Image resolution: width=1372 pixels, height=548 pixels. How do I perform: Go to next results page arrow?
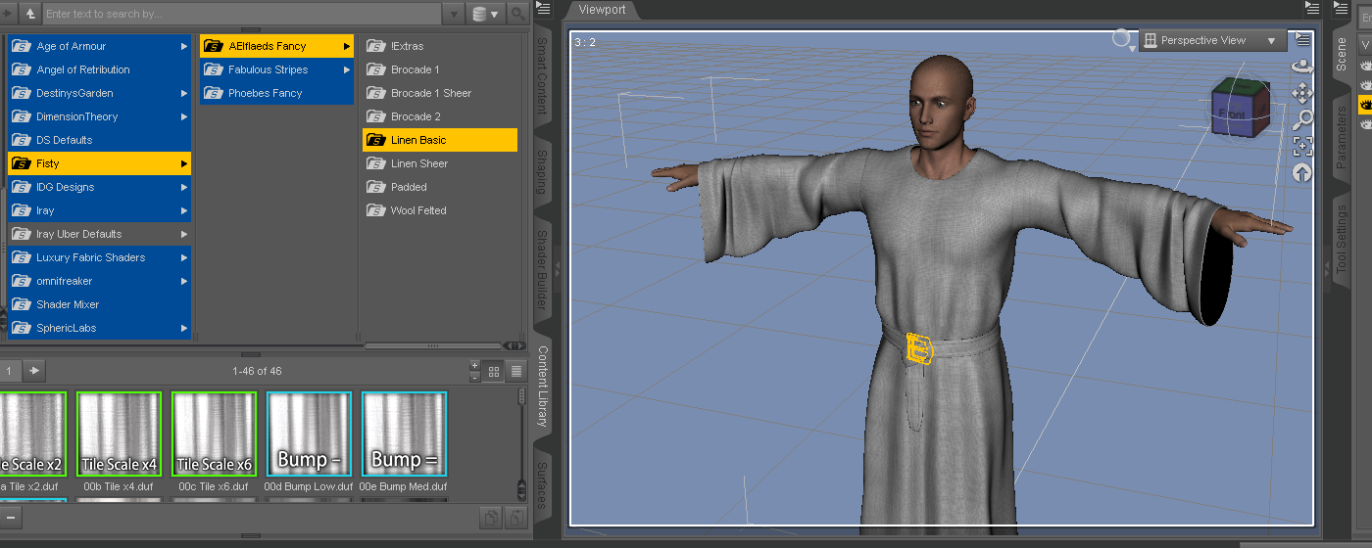click(x=34, y=371)
